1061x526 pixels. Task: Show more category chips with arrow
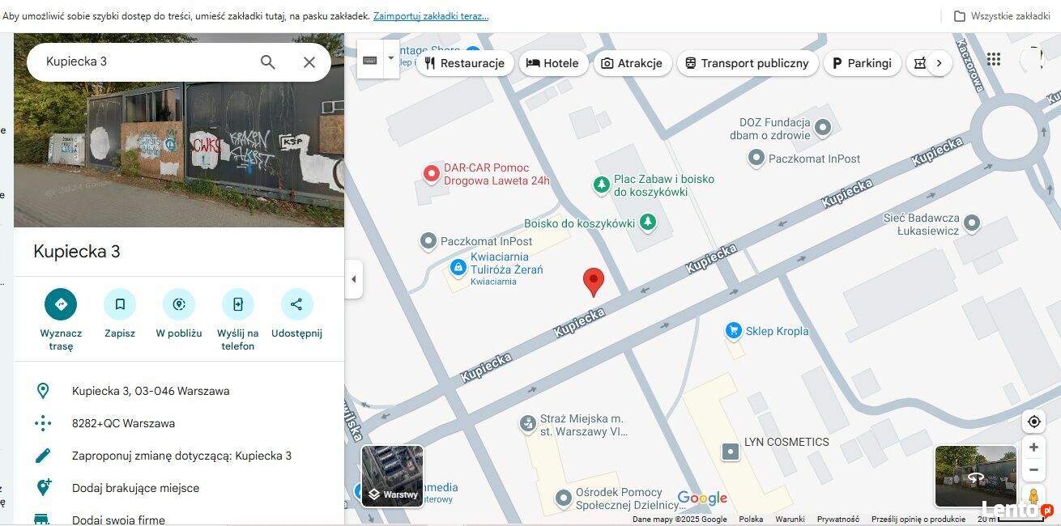tap(939, 63)
